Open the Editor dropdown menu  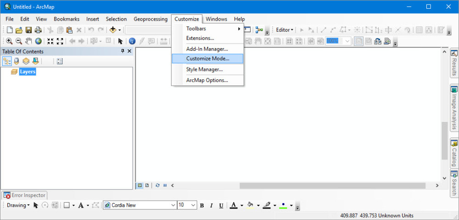(285, 30)
